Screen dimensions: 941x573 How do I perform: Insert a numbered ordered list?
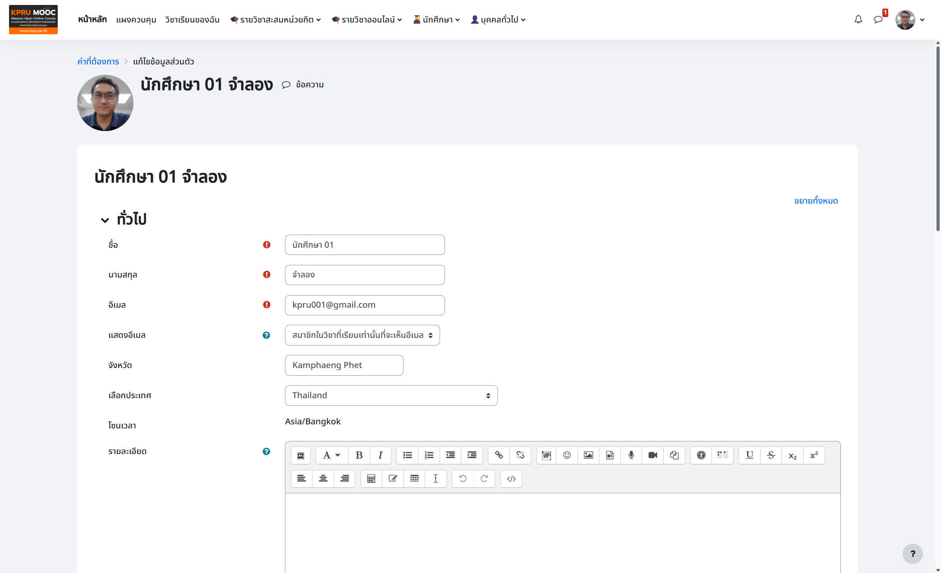pos(429,455)
